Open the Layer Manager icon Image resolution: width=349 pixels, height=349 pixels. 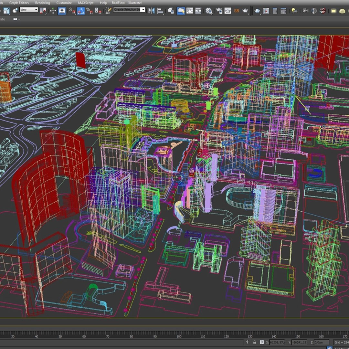pos(171,10)
